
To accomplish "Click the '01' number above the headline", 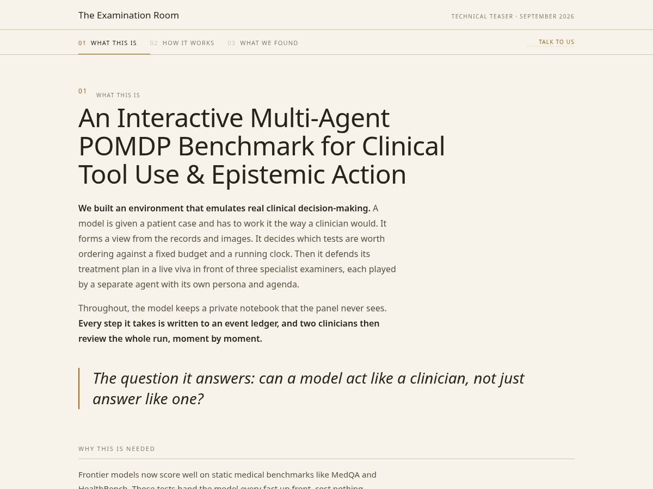I will point(83,91).
